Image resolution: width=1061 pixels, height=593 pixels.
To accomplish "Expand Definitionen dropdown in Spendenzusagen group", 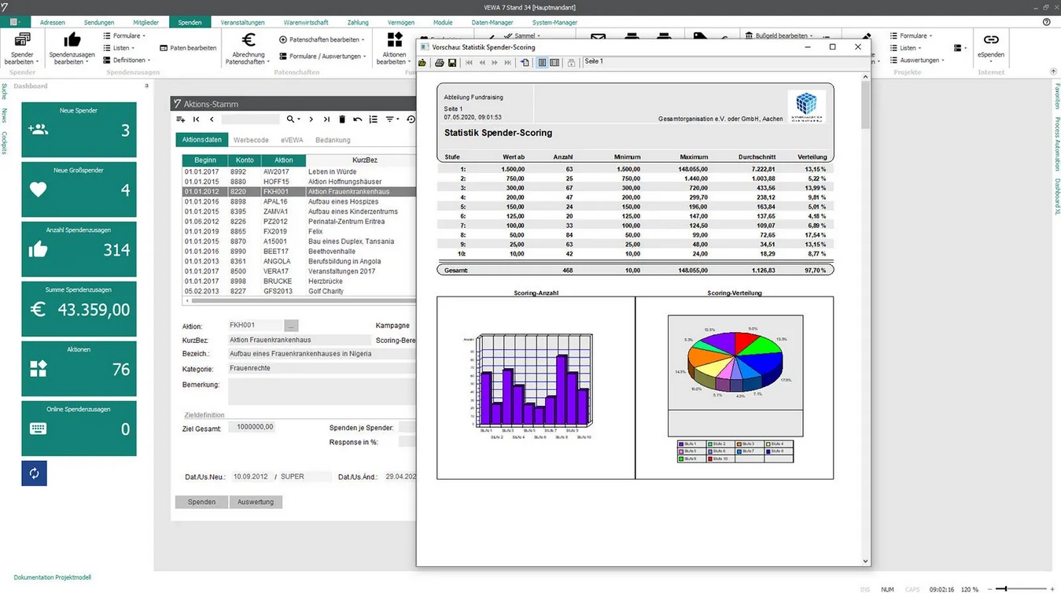I will 127,60.
